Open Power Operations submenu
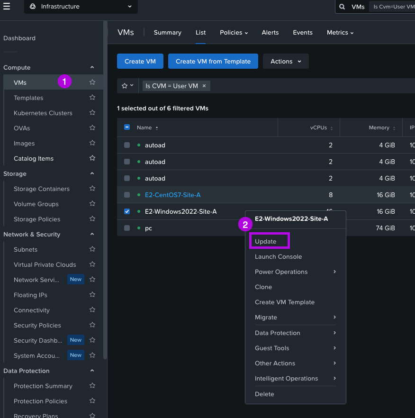 click(295, 272)
